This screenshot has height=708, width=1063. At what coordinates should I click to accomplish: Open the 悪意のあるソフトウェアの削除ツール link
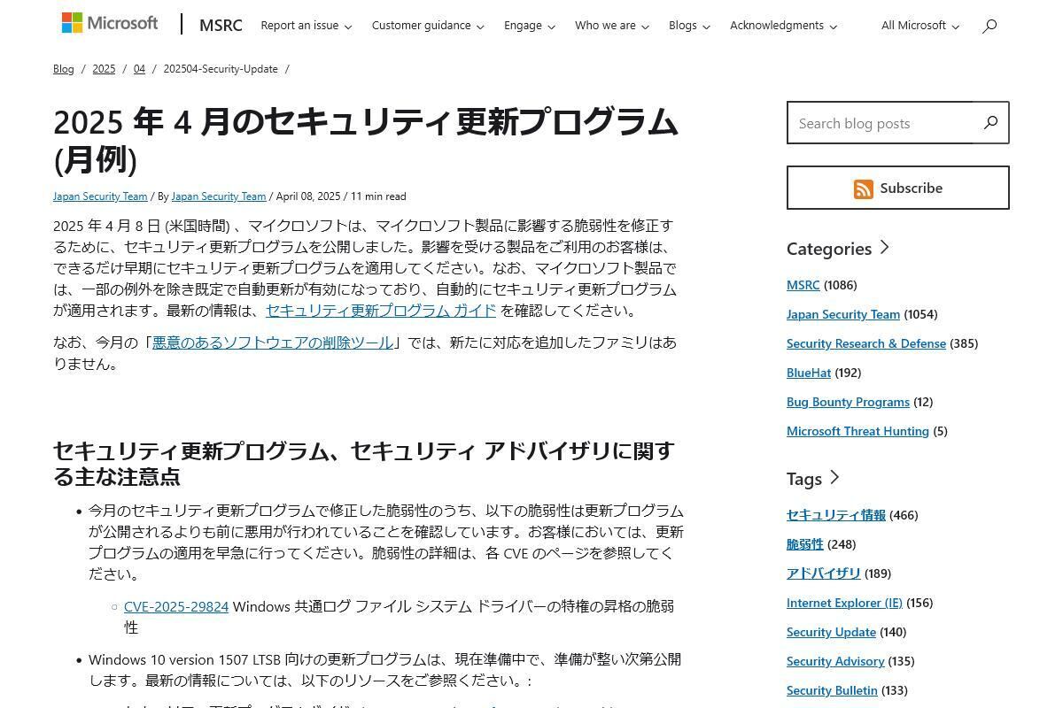click(273, 342)
